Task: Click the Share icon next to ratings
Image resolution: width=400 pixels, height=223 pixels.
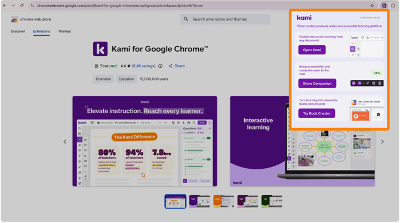Action: [170, 66]
